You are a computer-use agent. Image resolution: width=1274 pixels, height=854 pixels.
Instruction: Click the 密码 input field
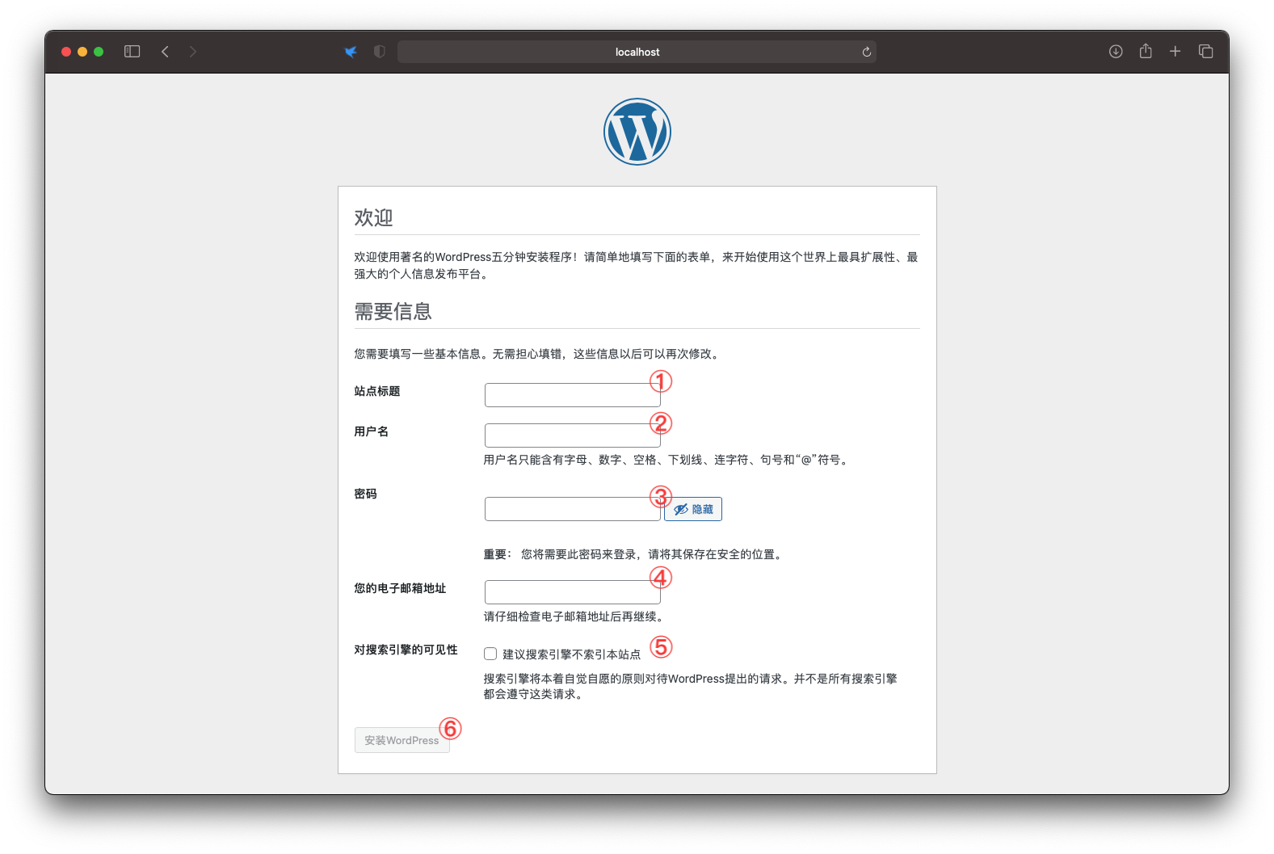coord(572,509)
